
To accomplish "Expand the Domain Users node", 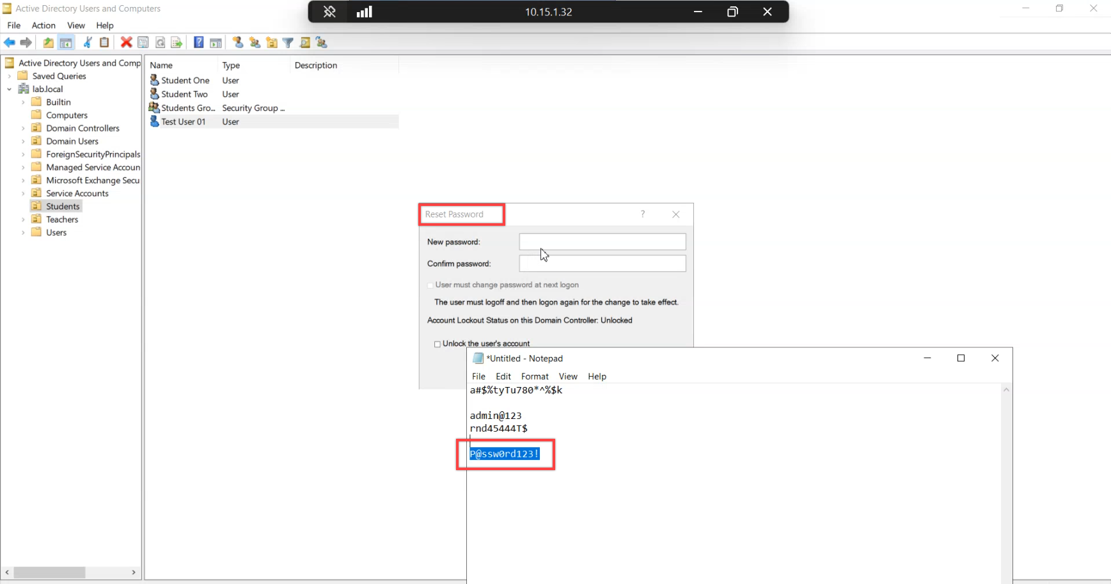I will 24,141.
